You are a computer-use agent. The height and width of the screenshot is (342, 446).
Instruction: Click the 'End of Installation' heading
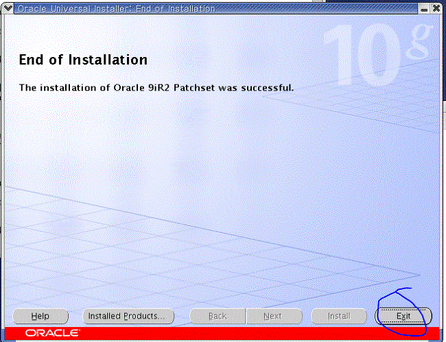[x=83, y=60]
